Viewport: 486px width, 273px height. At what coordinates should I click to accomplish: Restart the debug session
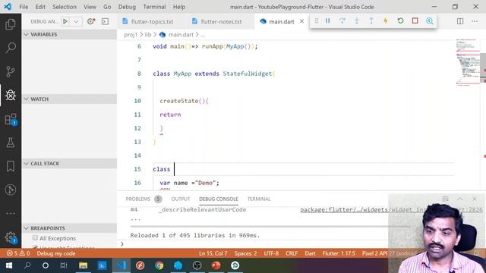tap(400, 20)
